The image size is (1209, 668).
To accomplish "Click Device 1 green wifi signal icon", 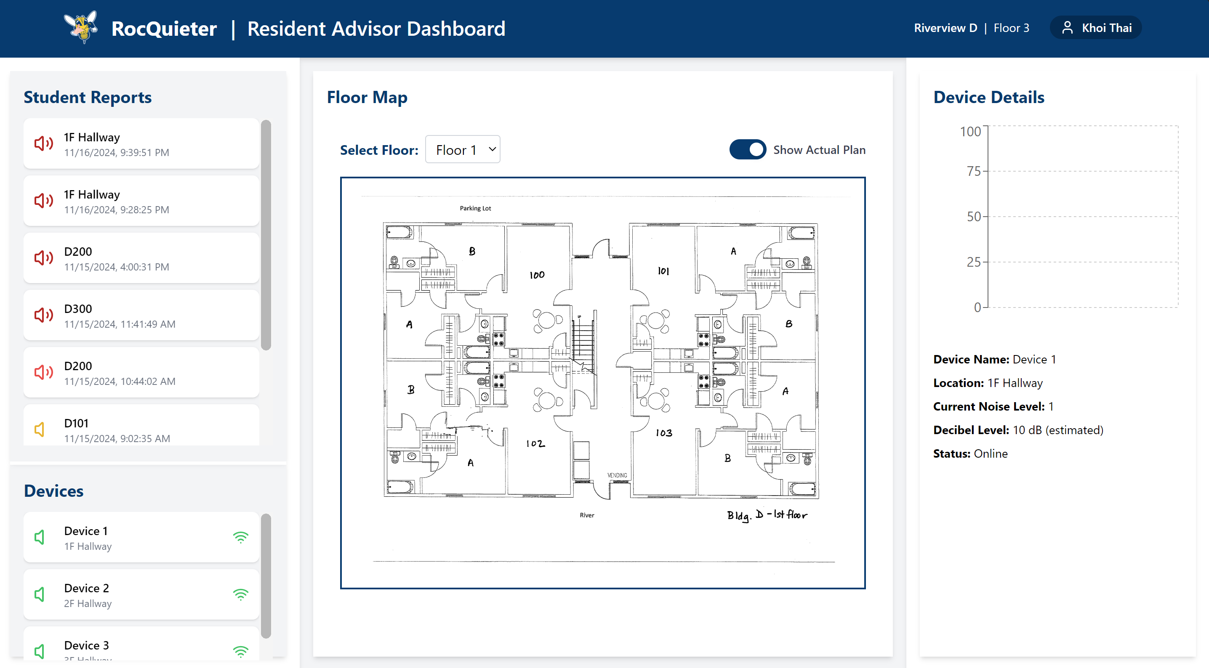I will [x=240, y=537].
